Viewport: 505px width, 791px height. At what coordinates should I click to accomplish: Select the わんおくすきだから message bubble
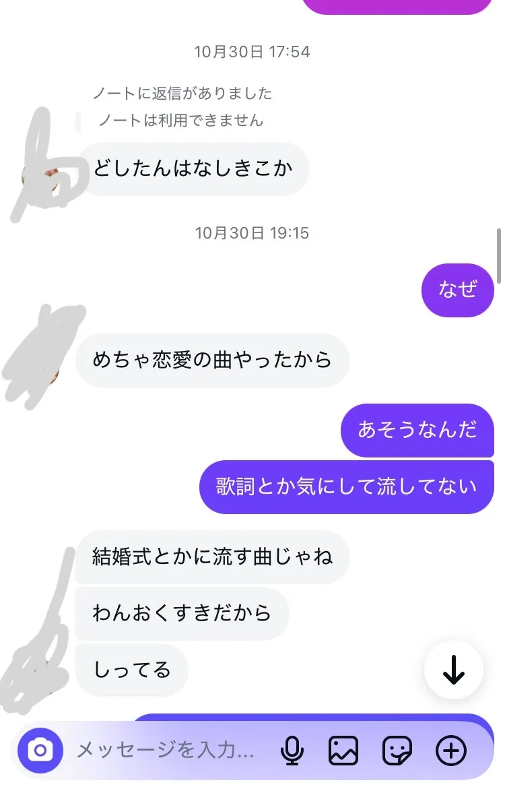click(x=182, y=613)
